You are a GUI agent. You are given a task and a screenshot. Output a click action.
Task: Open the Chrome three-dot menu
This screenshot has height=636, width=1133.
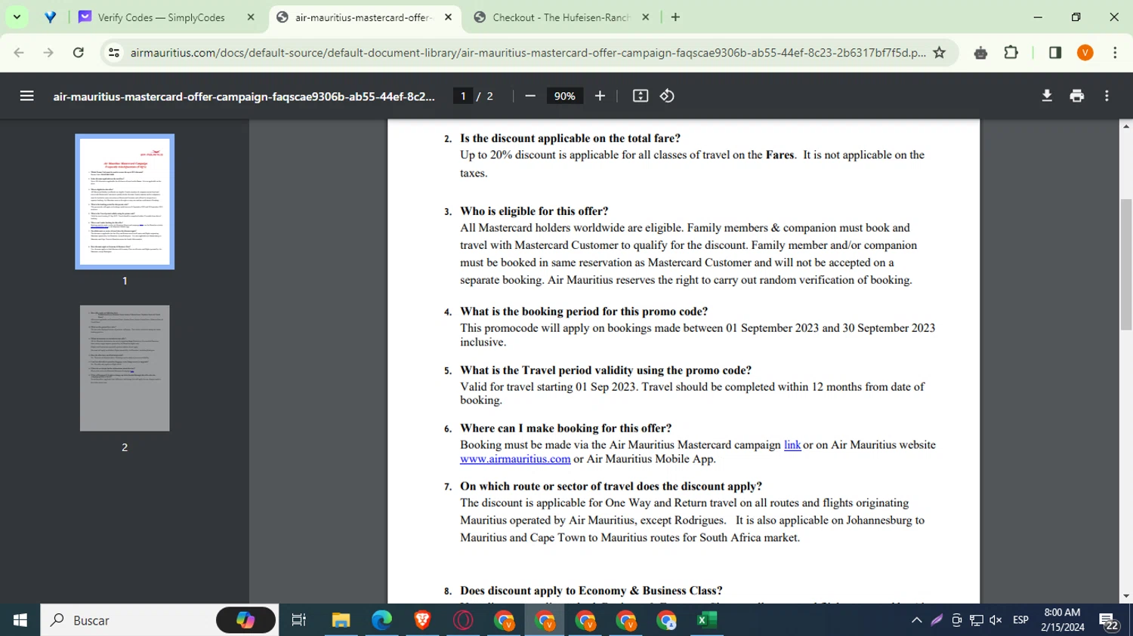[1115, 53]
